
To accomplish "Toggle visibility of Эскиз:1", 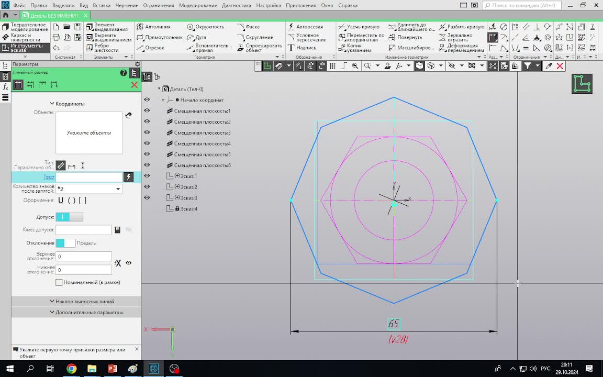I will [147, 176].
